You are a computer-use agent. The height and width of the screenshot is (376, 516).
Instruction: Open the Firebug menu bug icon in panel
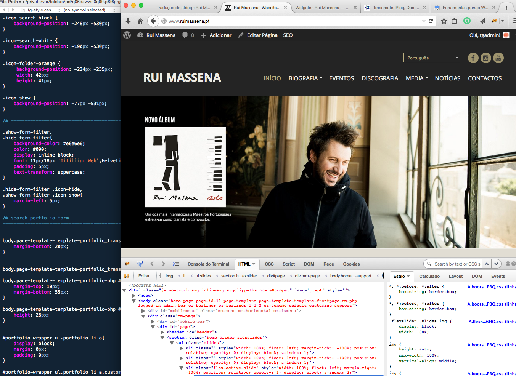click(x=127, y=264)
